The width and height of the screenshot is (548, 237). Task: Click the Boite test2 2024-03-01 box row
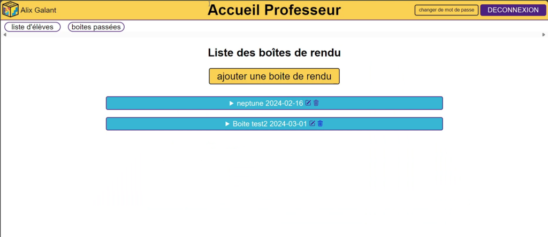click(275, 124)
